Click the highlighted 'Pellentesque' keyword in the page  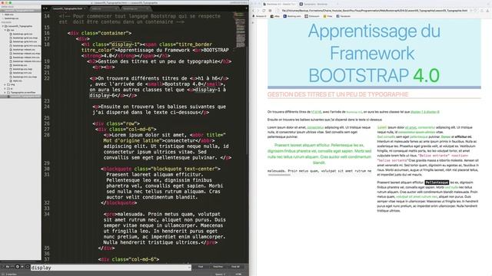point(437,182)
